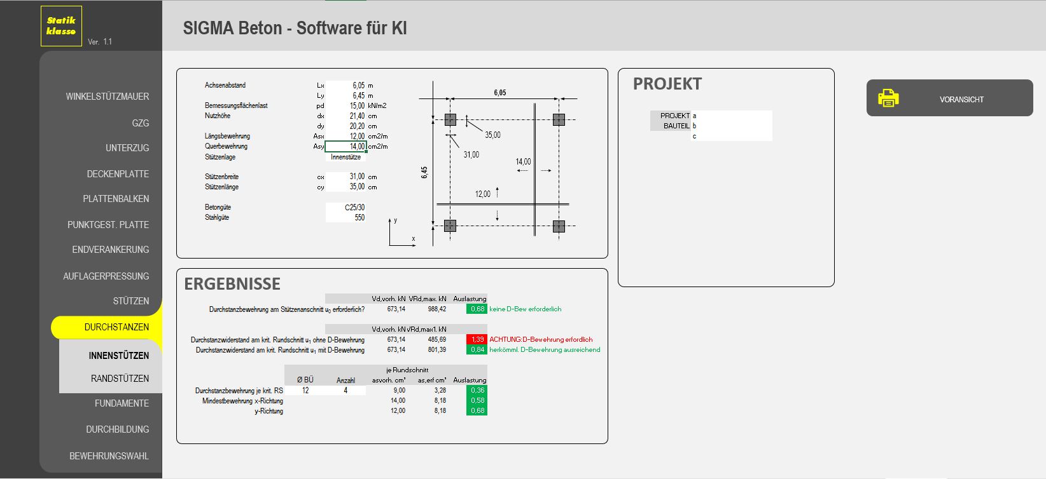Viewport: 1046px width, 479px height.
Task: Open the STÜTZEN module
Action: 130,301
